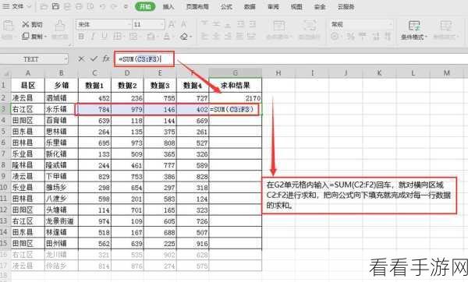Click cell A2 containing 凌云县
Viewport: 468px width, 282px height.
(28, 98)
